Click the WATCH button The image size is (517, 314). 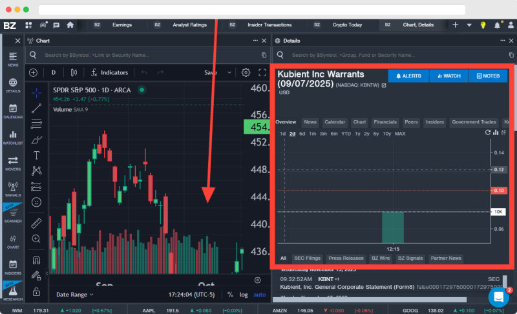coord(448,76)
